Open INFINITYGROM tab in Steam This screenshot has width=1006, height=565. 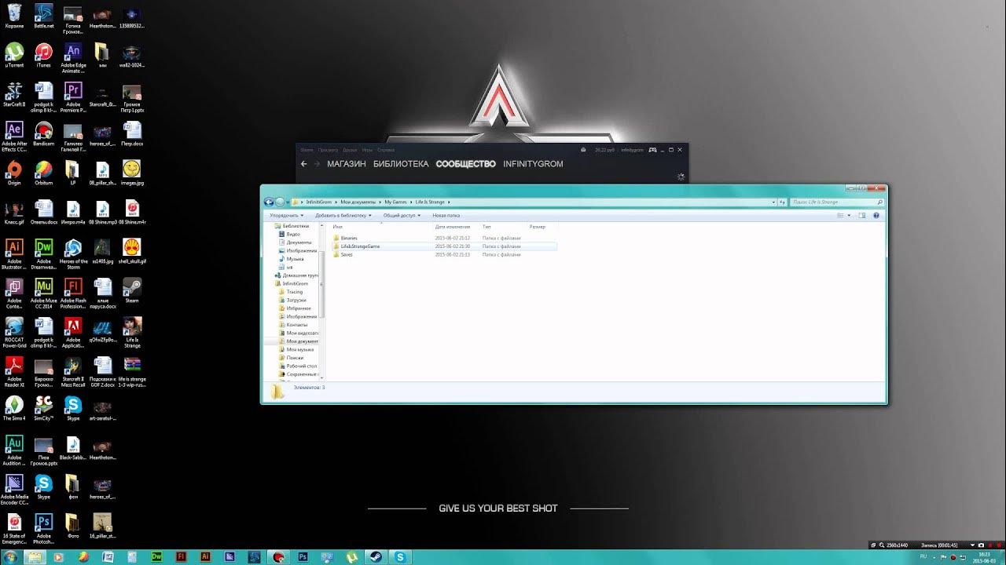(534, 164)
